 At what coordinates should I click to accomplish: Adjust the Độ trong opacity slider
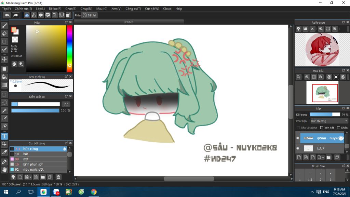[325, 115]
